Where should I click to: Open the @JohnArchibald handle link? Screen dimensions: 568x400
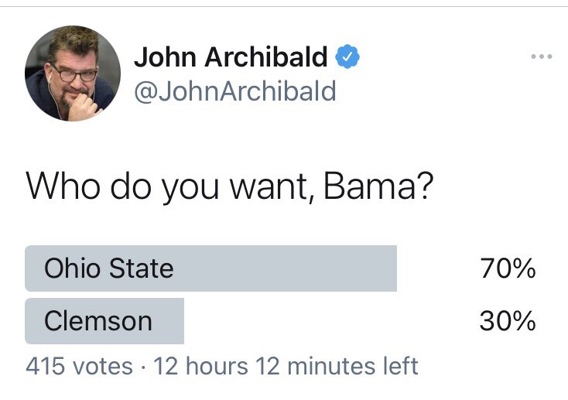pyautogui.click(x=235, y=91)
